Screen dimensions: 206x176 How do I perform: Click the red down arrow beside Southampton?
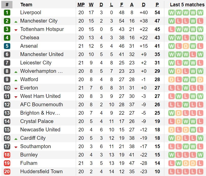(16, 147)
